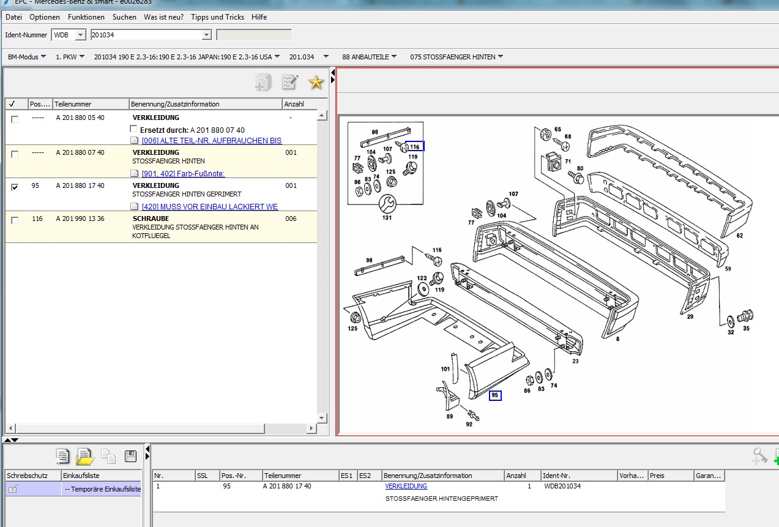Open the Suchen menu
This screenshot has height=527, width=779.
tap(124, 17)
